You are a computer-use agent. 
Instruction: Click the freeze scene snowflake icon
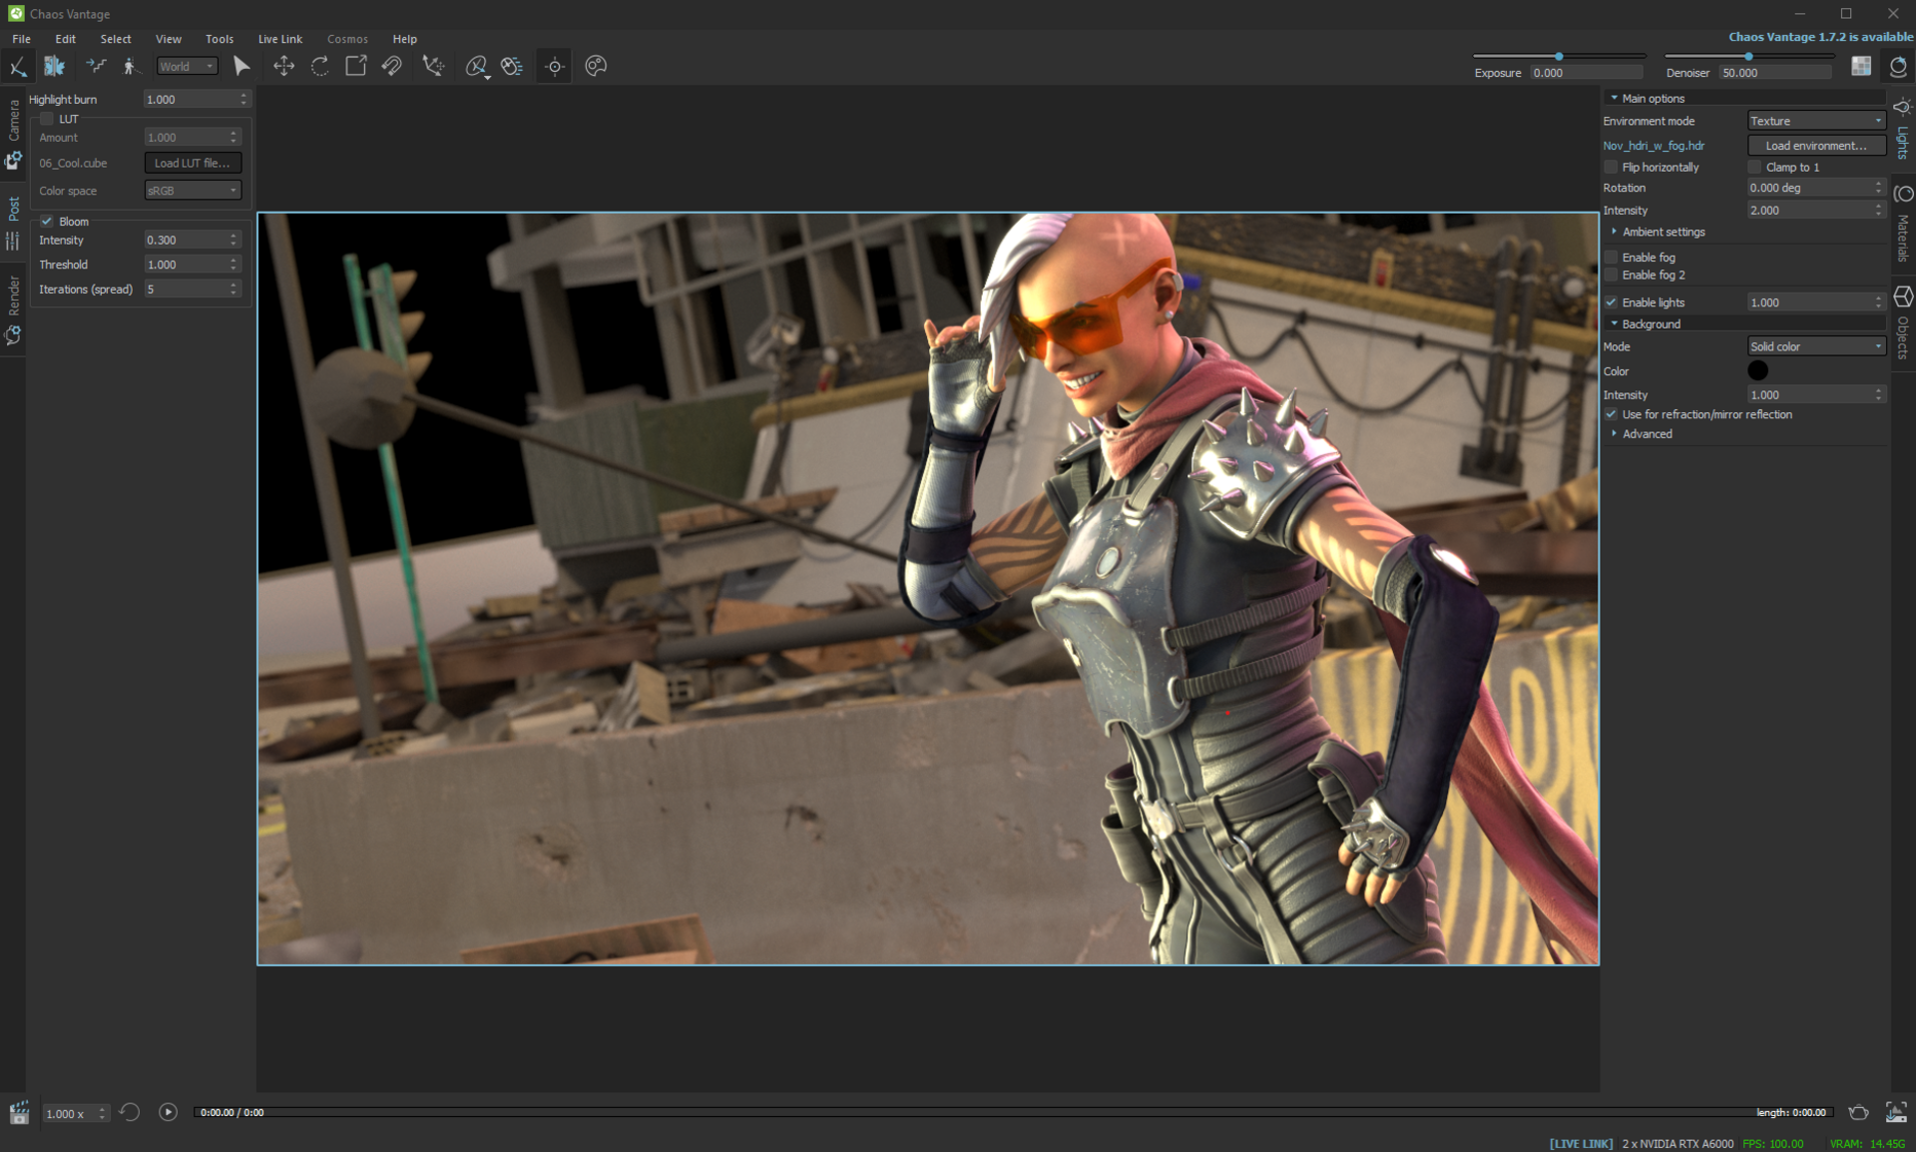[x=54, y=67]
